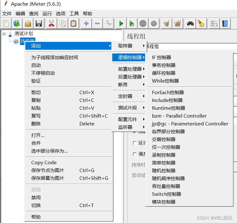Open the 运行 menu

(x=47, y=14)
